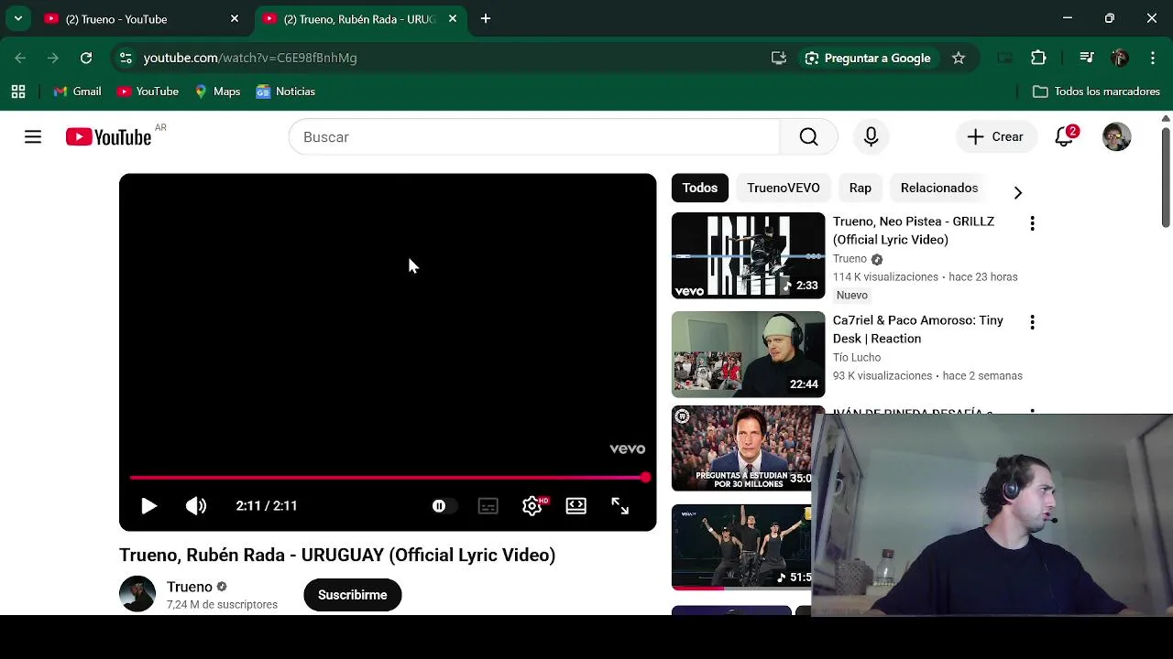Open Trueno channel avatar below video

pyautogui.click(x=137, y=594)
